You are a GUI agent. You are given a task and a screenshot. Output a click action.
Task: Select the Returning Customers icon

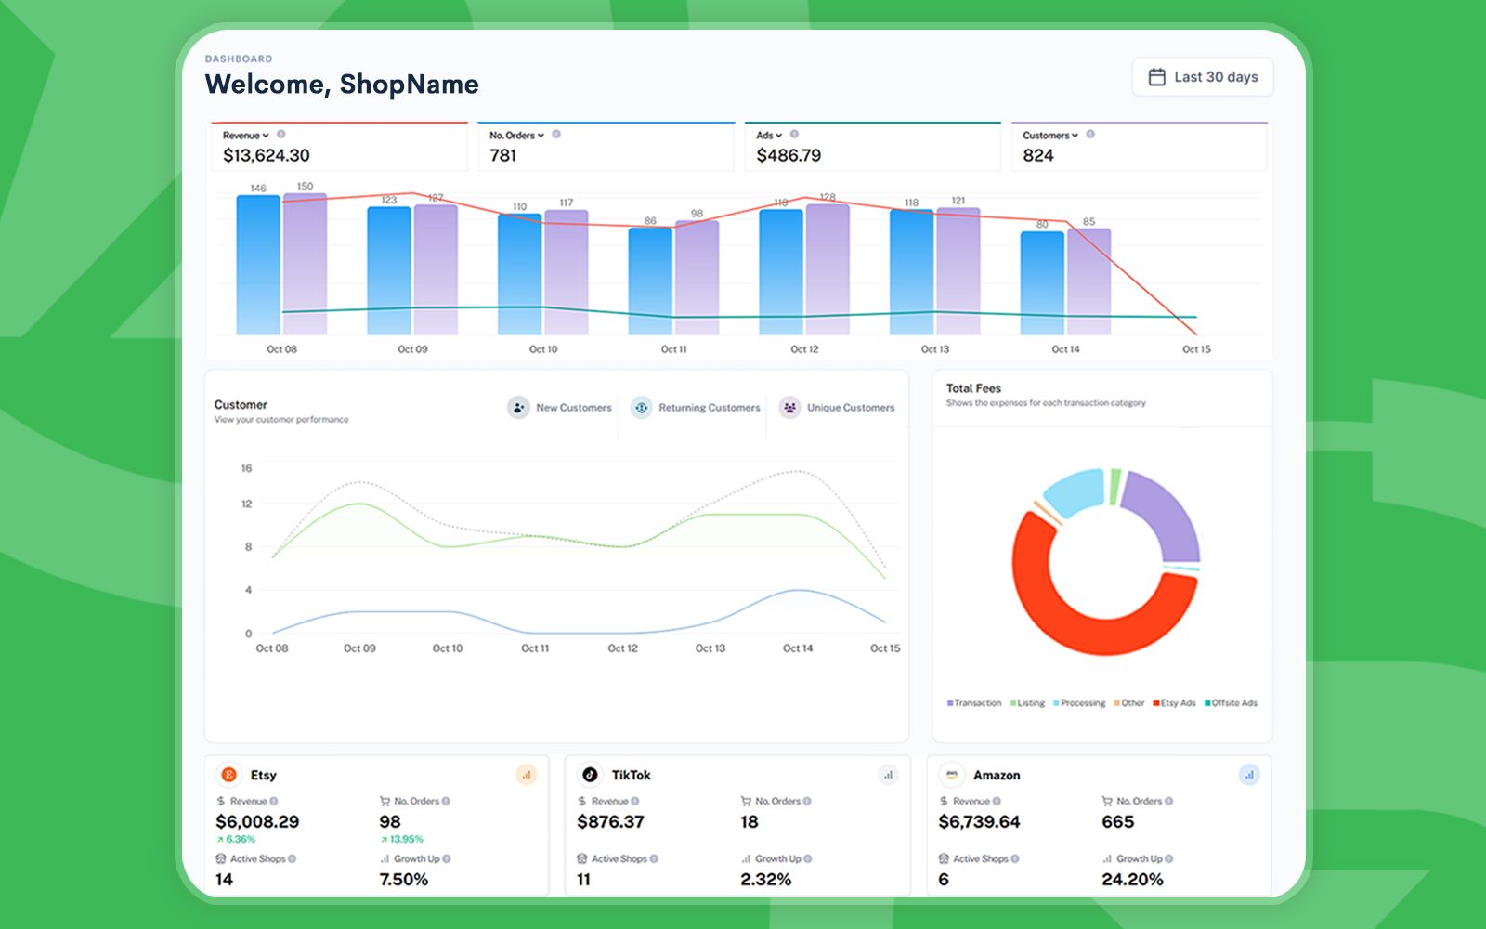(640, 407)
